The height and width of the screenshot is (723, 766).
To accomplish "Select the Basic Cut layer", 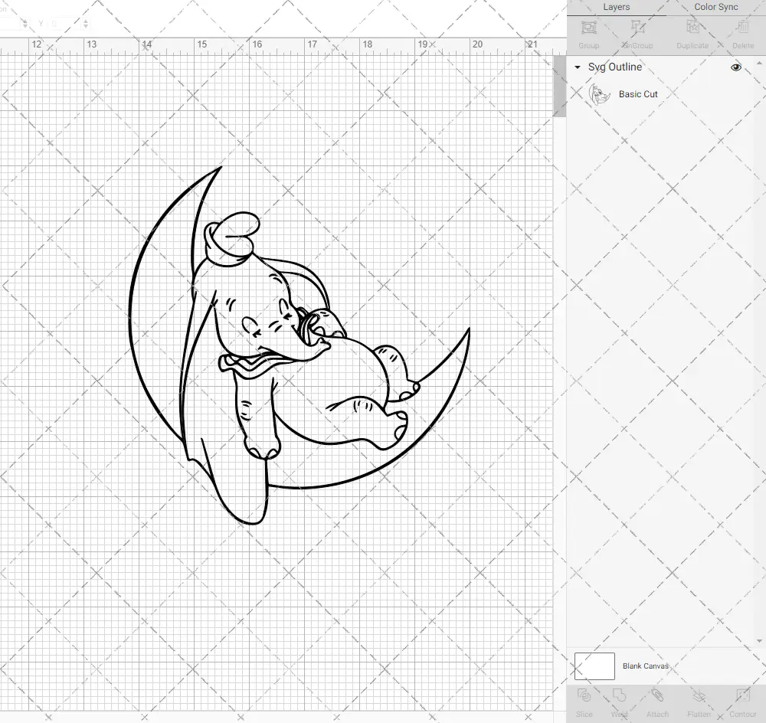I will (x=637, y=94).
